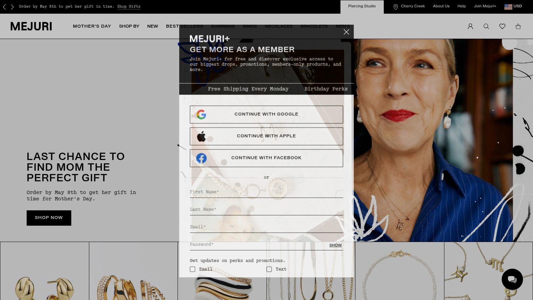This screenshot has height=300, width=533.
Task: Click the Shop Gifts link
Action: (x=129, y=7)
